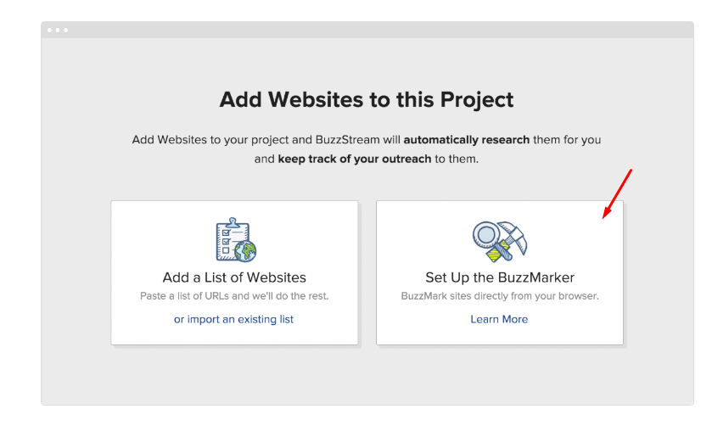Click the globe on the clipboard icon

click(245, 251)
